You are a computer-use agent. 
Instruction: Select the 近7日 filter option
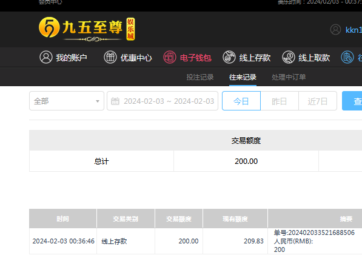pos(318,101)
